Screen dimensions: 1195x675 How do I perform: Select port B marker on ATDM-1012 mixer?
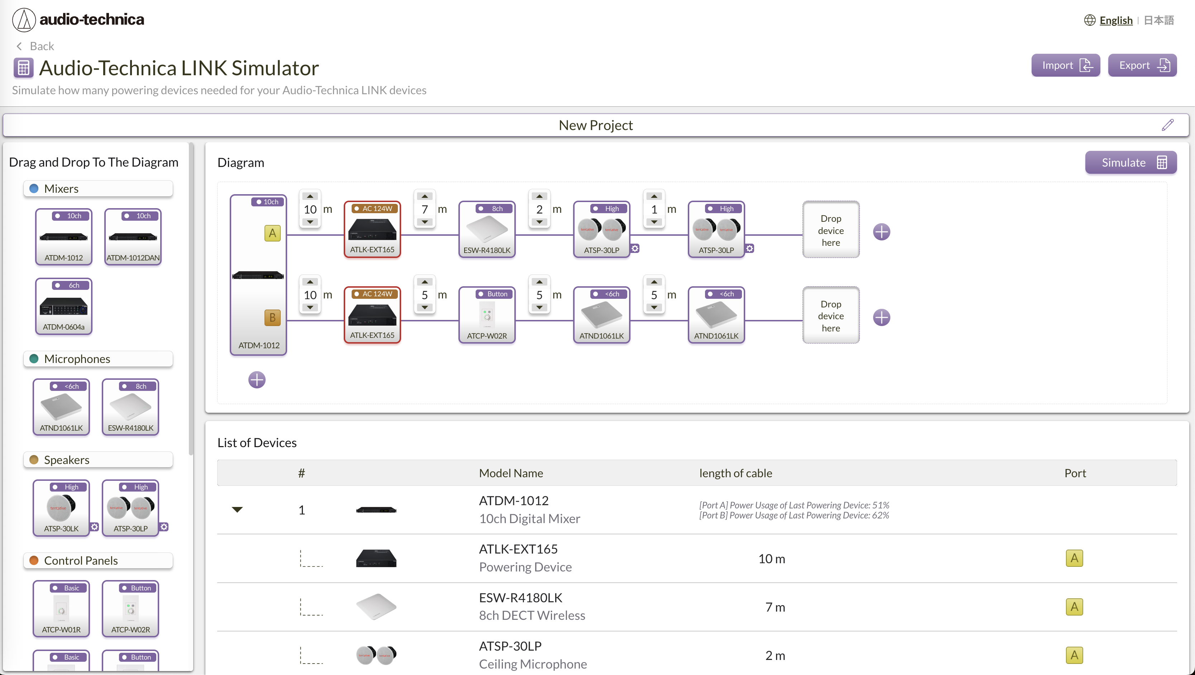pos(272,317)
